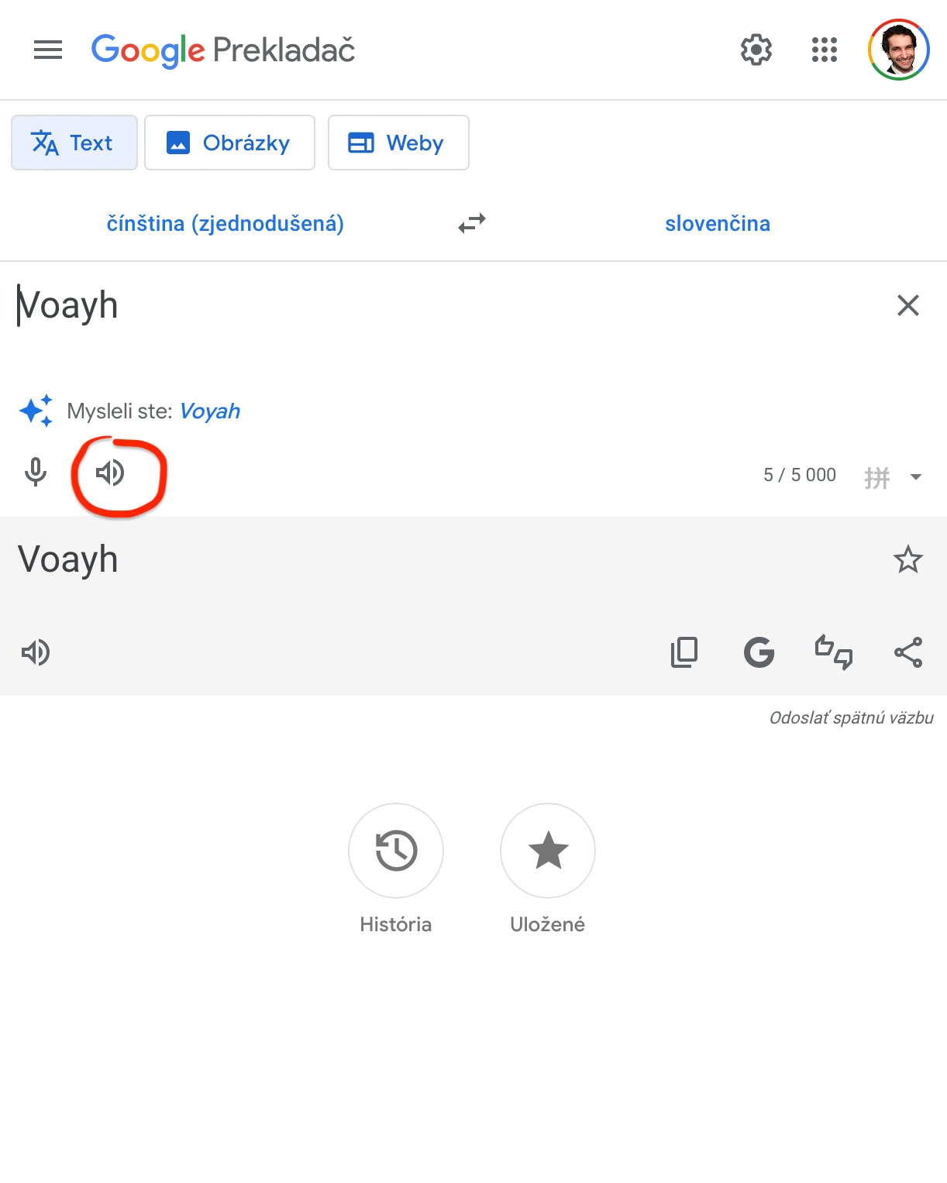947x1183 pixels.
Task: Open target language slovenčina selector
Action: (717, 224)
